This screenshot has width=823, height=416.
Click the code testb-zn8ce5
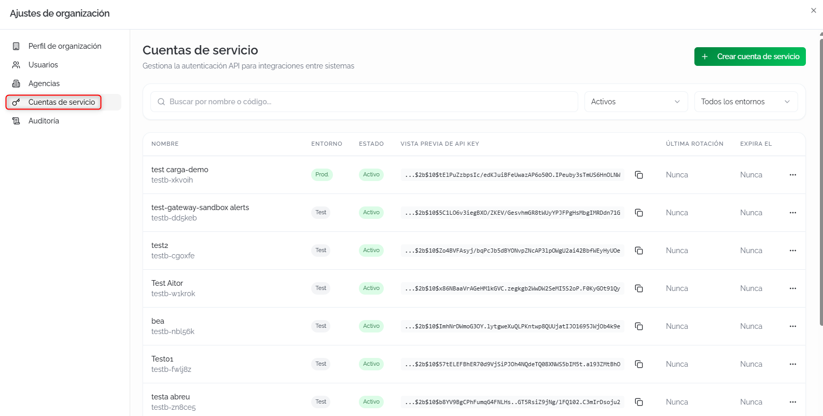pyautogui.click(x=174, y=407)
